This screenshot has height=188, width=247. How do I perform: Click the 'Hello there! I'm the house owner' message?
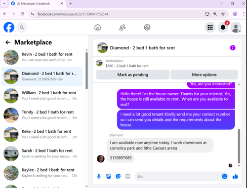tap(176, 99)
